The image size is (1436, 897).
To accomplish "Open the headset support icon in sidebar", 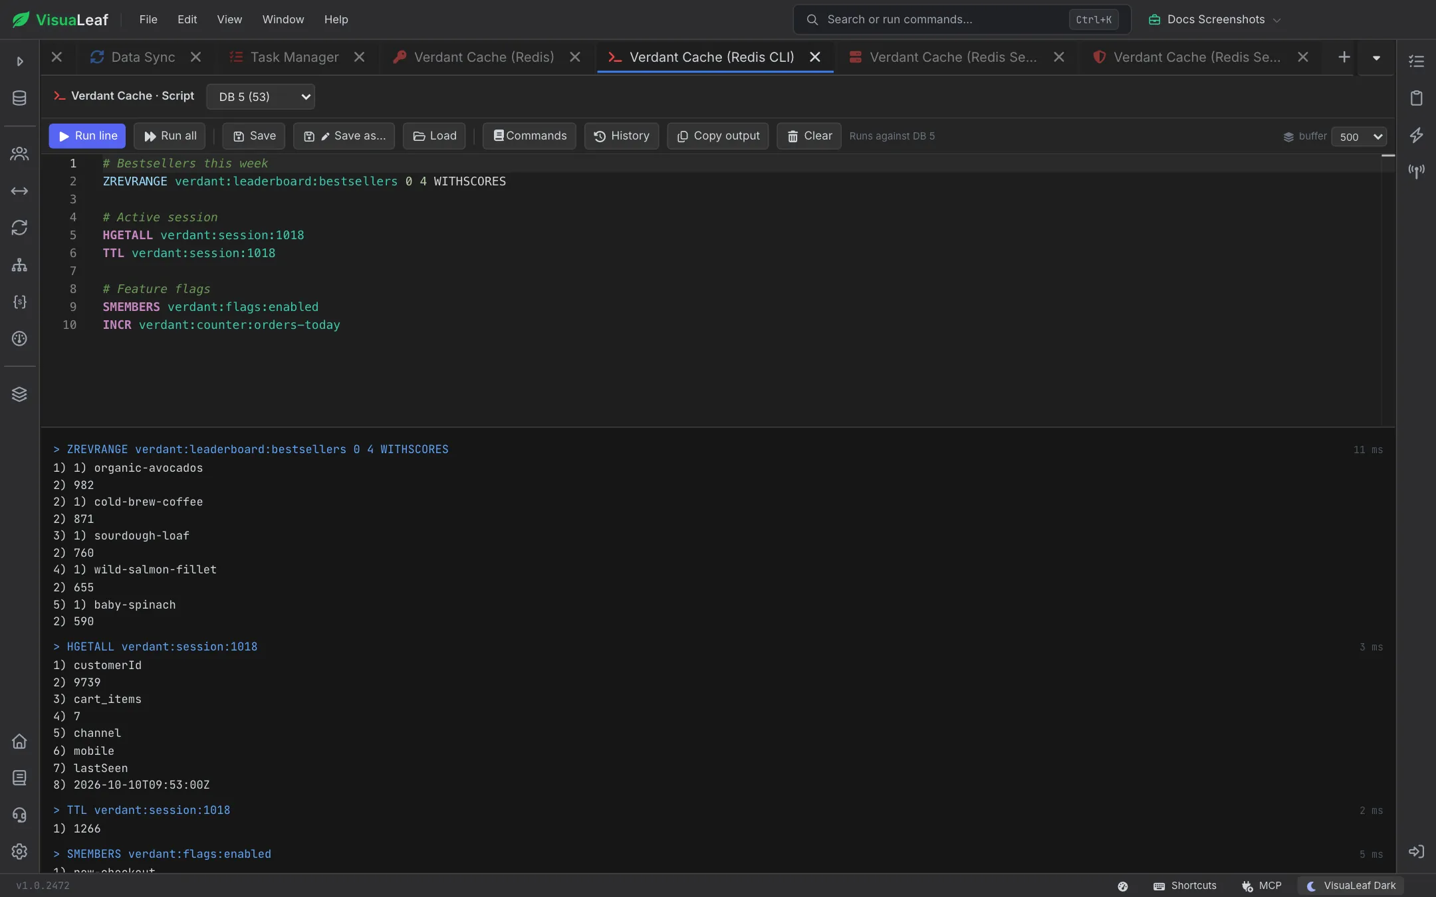I will coord(19,815).
